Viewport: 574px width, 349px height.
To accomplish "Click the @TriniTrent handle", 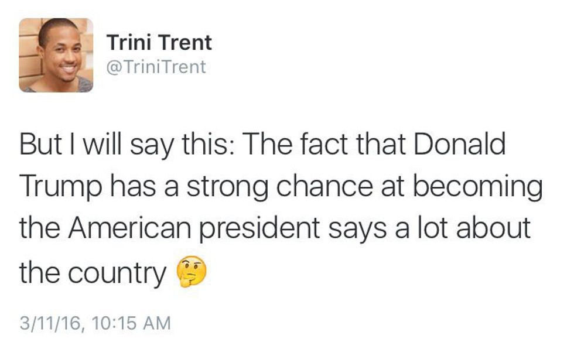I will pyautogui.click(x=156, y=67).
